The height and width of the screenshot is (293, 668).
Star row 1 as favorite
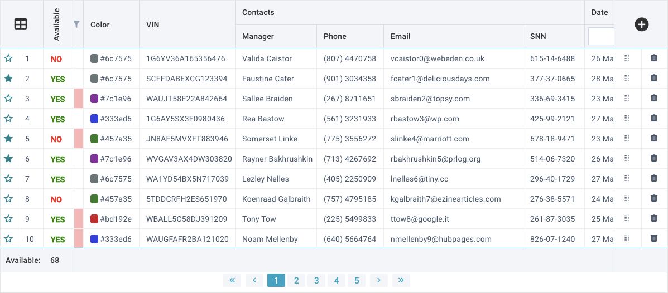pyautogui.click(x=8, y=58)
